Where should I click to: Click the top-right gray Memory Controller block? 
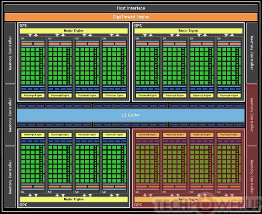pyautogui.click(x=252, y=53)
